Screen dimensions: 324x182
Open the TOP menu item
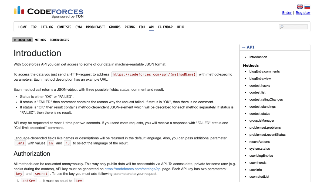point(34,27)
